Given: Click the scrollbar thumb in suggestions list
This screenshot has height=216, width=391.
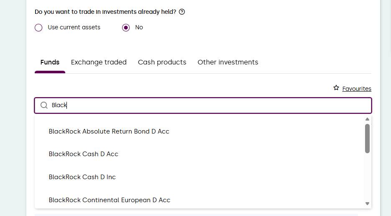Looking at the screenshot, I should point(367,138).
